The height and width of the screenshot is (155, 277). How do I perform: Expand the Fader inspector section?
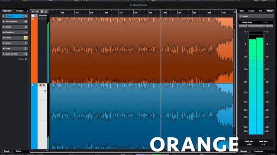[4, 49]
